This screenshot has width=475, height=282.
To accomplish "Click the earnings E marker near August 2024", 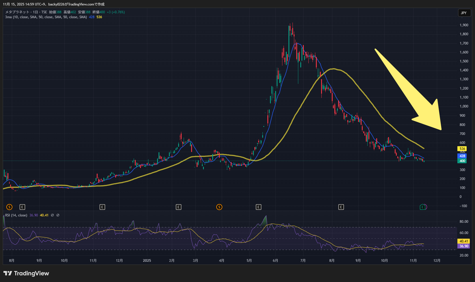I will pyautogui.click(x=22, y=207).
